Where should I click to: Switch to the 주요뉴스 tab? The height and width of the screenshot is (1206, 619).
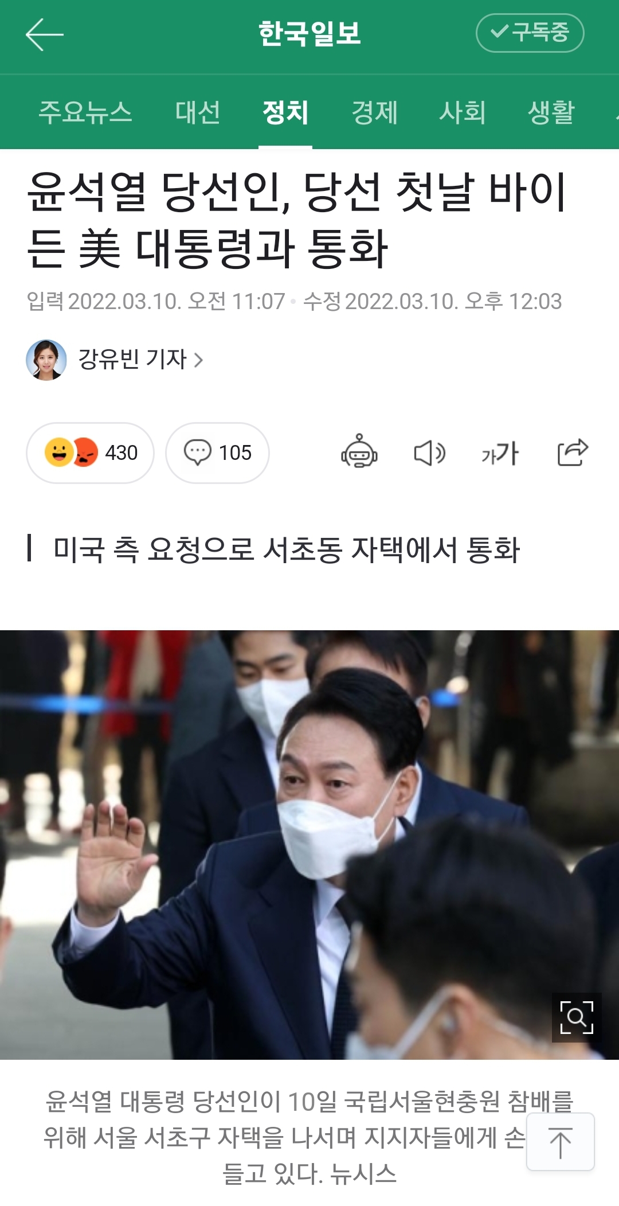point(85,112)
